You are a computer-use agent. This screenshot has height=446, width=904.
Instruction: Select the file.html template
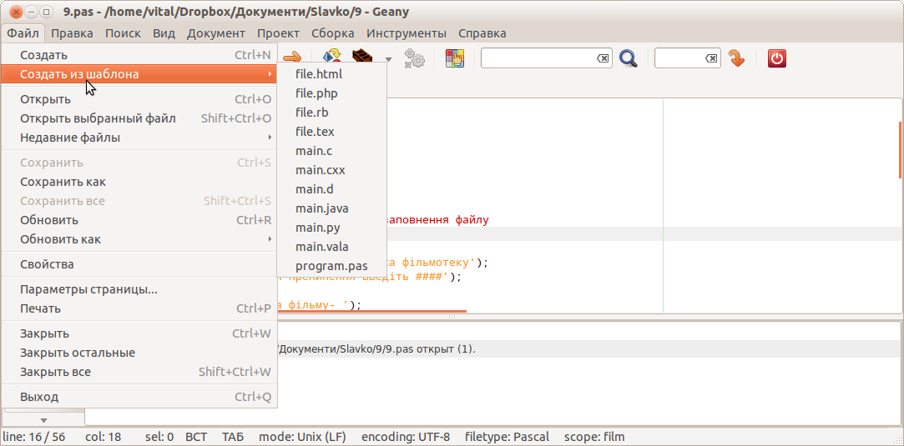(331, 74)
